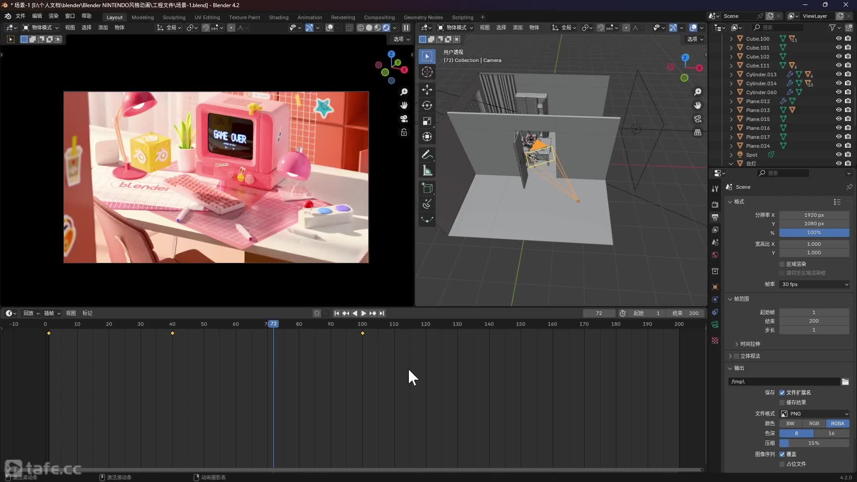Hide Plane.016 in viewport
This screenshot has width=857, height=482.
pyautogui.click(x=839, y=128)
